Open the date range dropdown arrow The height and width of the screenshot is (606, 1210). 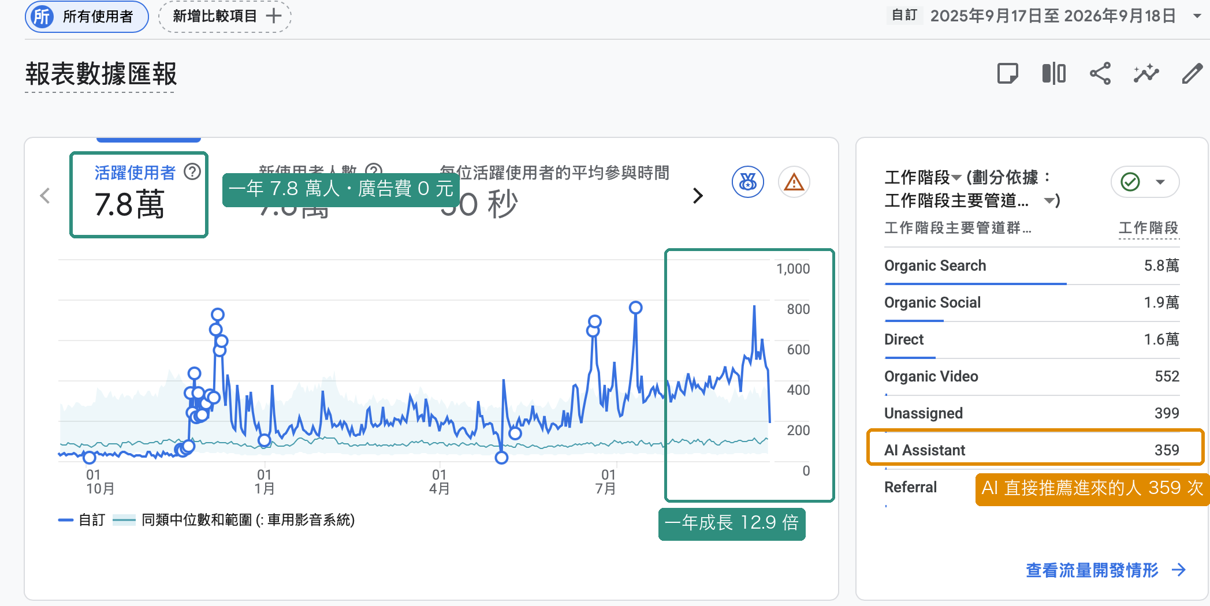click(x=1197, y=16)
